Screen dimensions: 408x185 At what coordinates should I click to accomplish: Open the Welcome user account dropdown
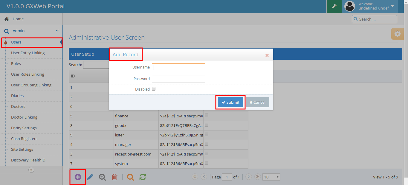(x=392, y=6)
